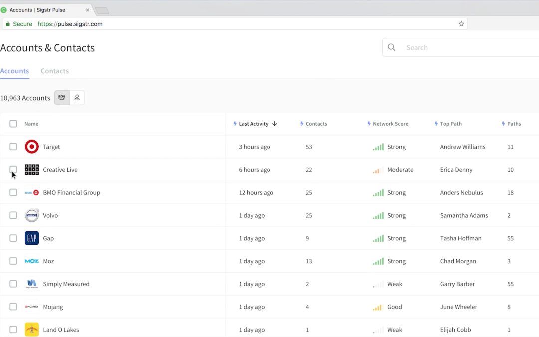Check the Gap row checkbox
This screenshot has width=539, height=337.
(13, 238)
